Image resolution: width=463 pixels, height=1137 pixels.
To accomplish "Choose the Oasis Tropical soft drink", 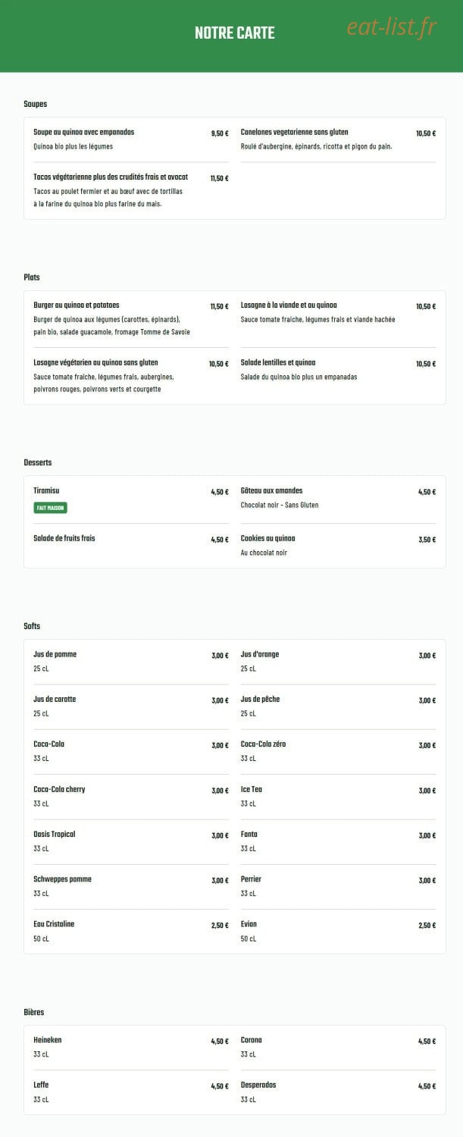I will point(131,841).
